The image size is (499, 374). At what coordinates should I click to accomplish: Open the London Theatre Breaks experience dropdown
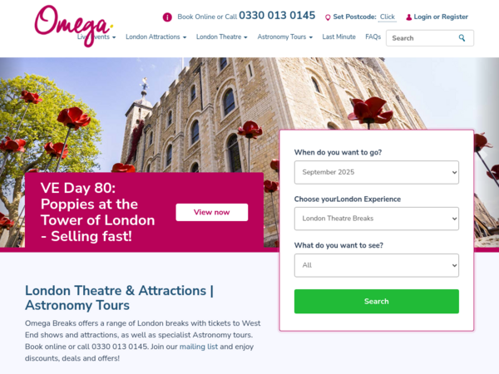[x=377, y=219]
